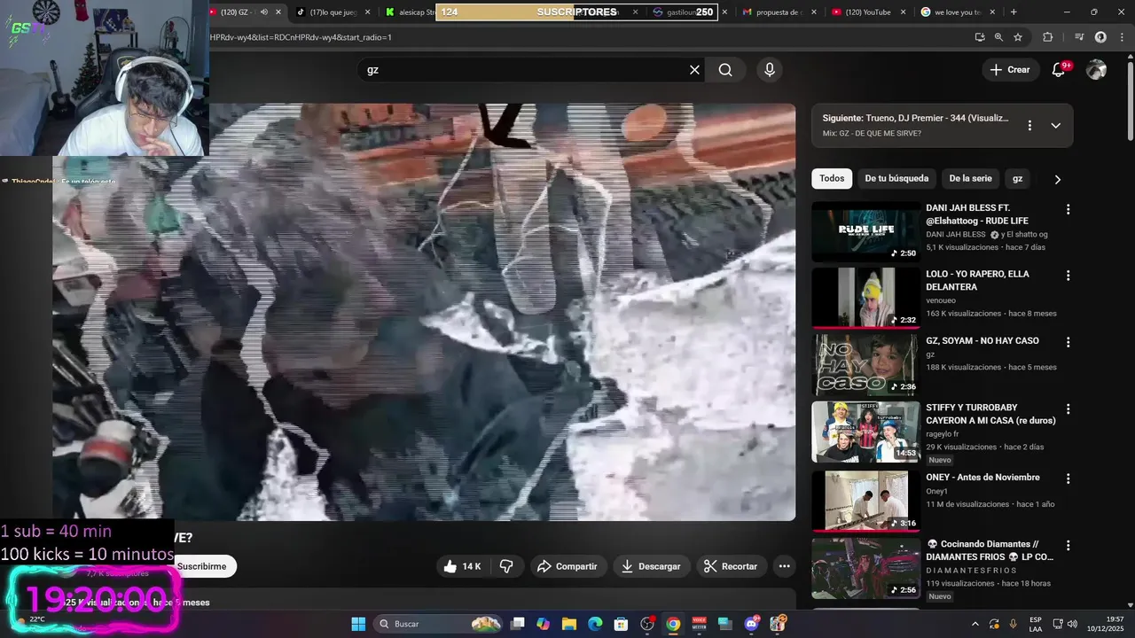The width and height of the screenshot is (1135, 638).
Task: Open more actions menu beside Recortar
Action: tap(784, 566)
